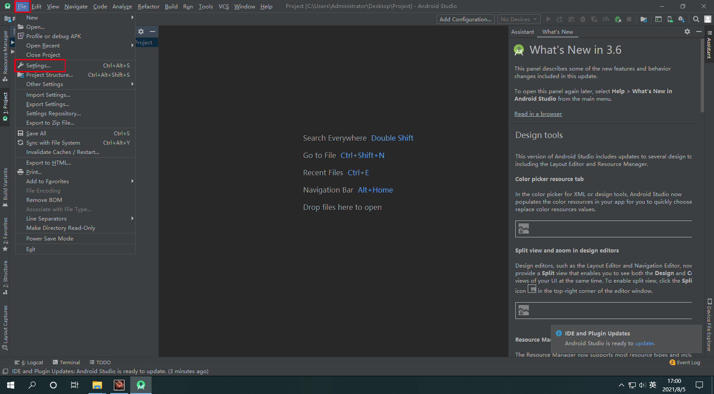The height and width of the screenshot is (394, 714).
Task: Click the Windows notification center icon
Action: (699, 385)
